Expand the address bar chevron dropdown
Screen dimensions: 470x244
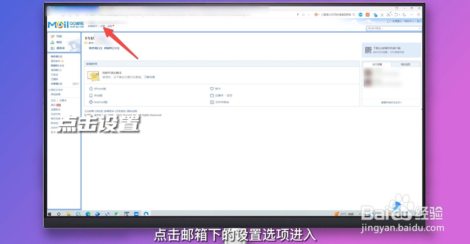click(309, 14)
